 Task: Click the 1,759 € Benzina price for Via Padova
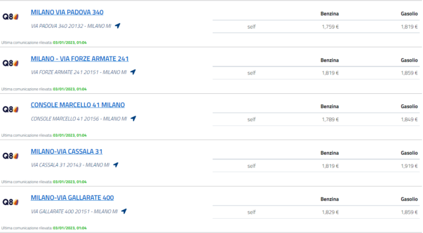point(330,27)
